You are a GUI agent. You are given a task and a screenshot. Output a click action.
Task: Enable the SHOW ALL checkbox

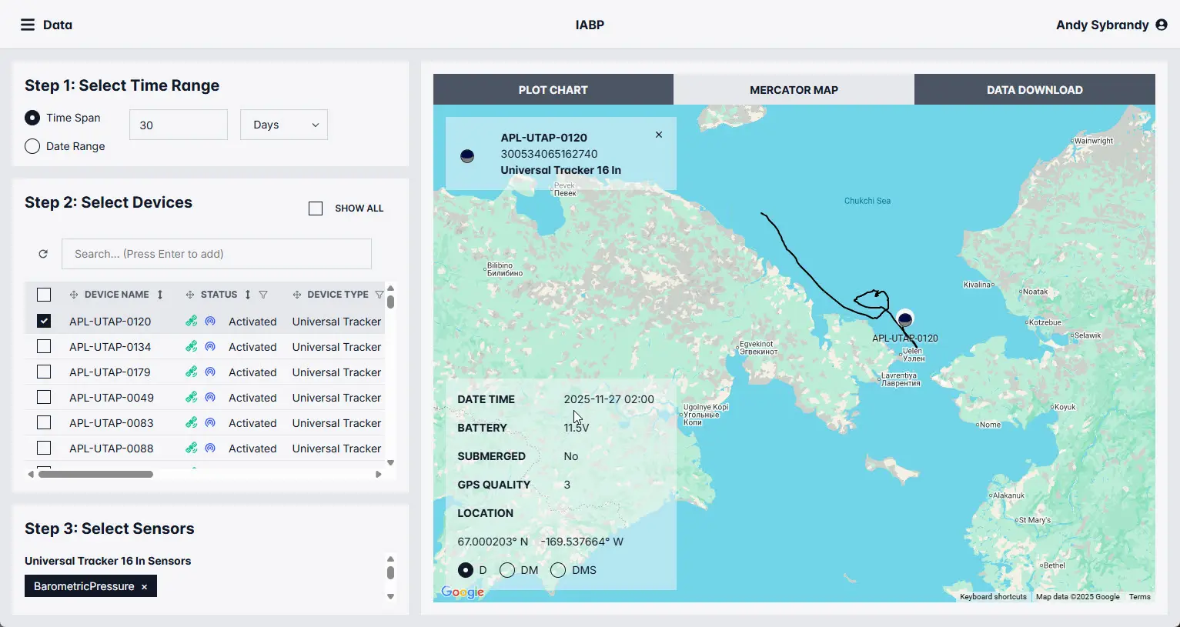[316, 208]
